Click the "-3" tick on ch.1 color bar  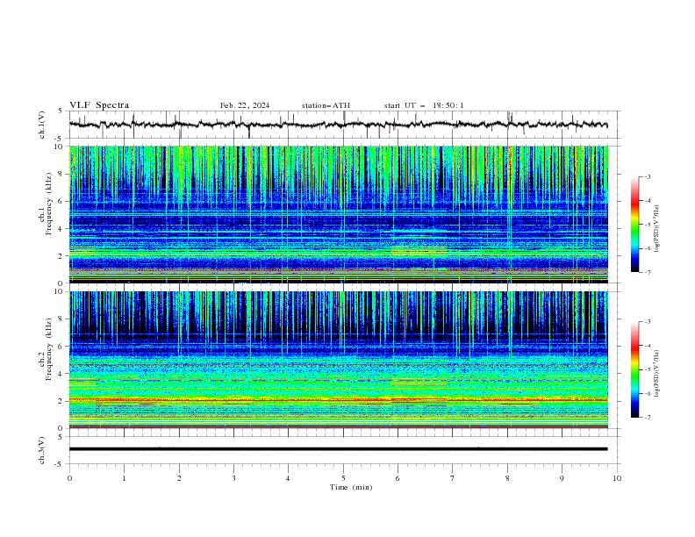pos(647,176)
